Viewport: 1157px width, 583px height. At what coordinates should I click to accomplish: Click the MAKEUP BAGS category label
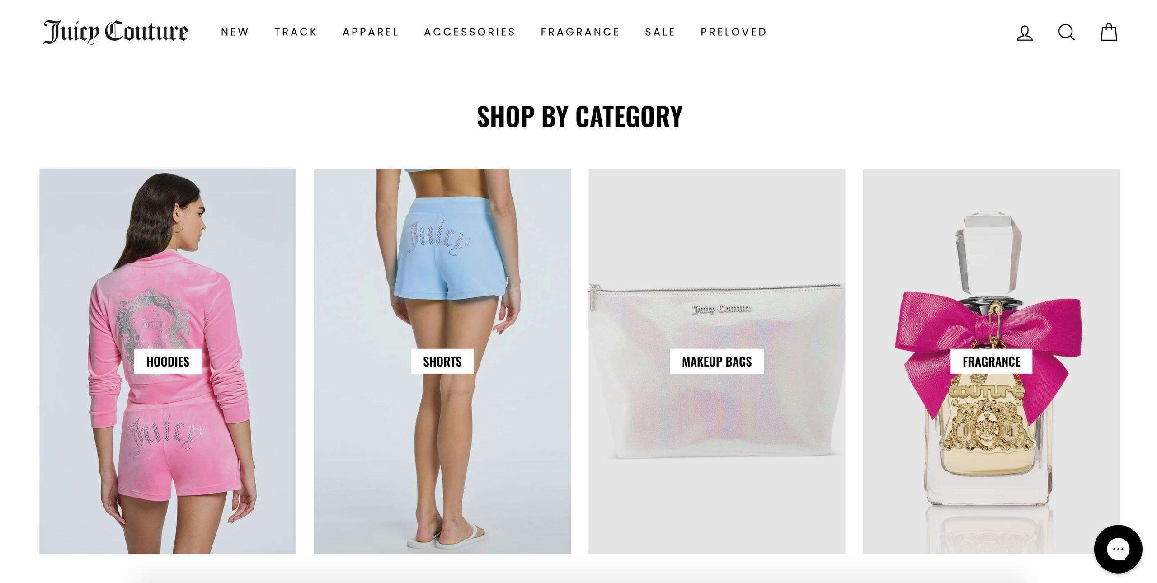(717, 361)
